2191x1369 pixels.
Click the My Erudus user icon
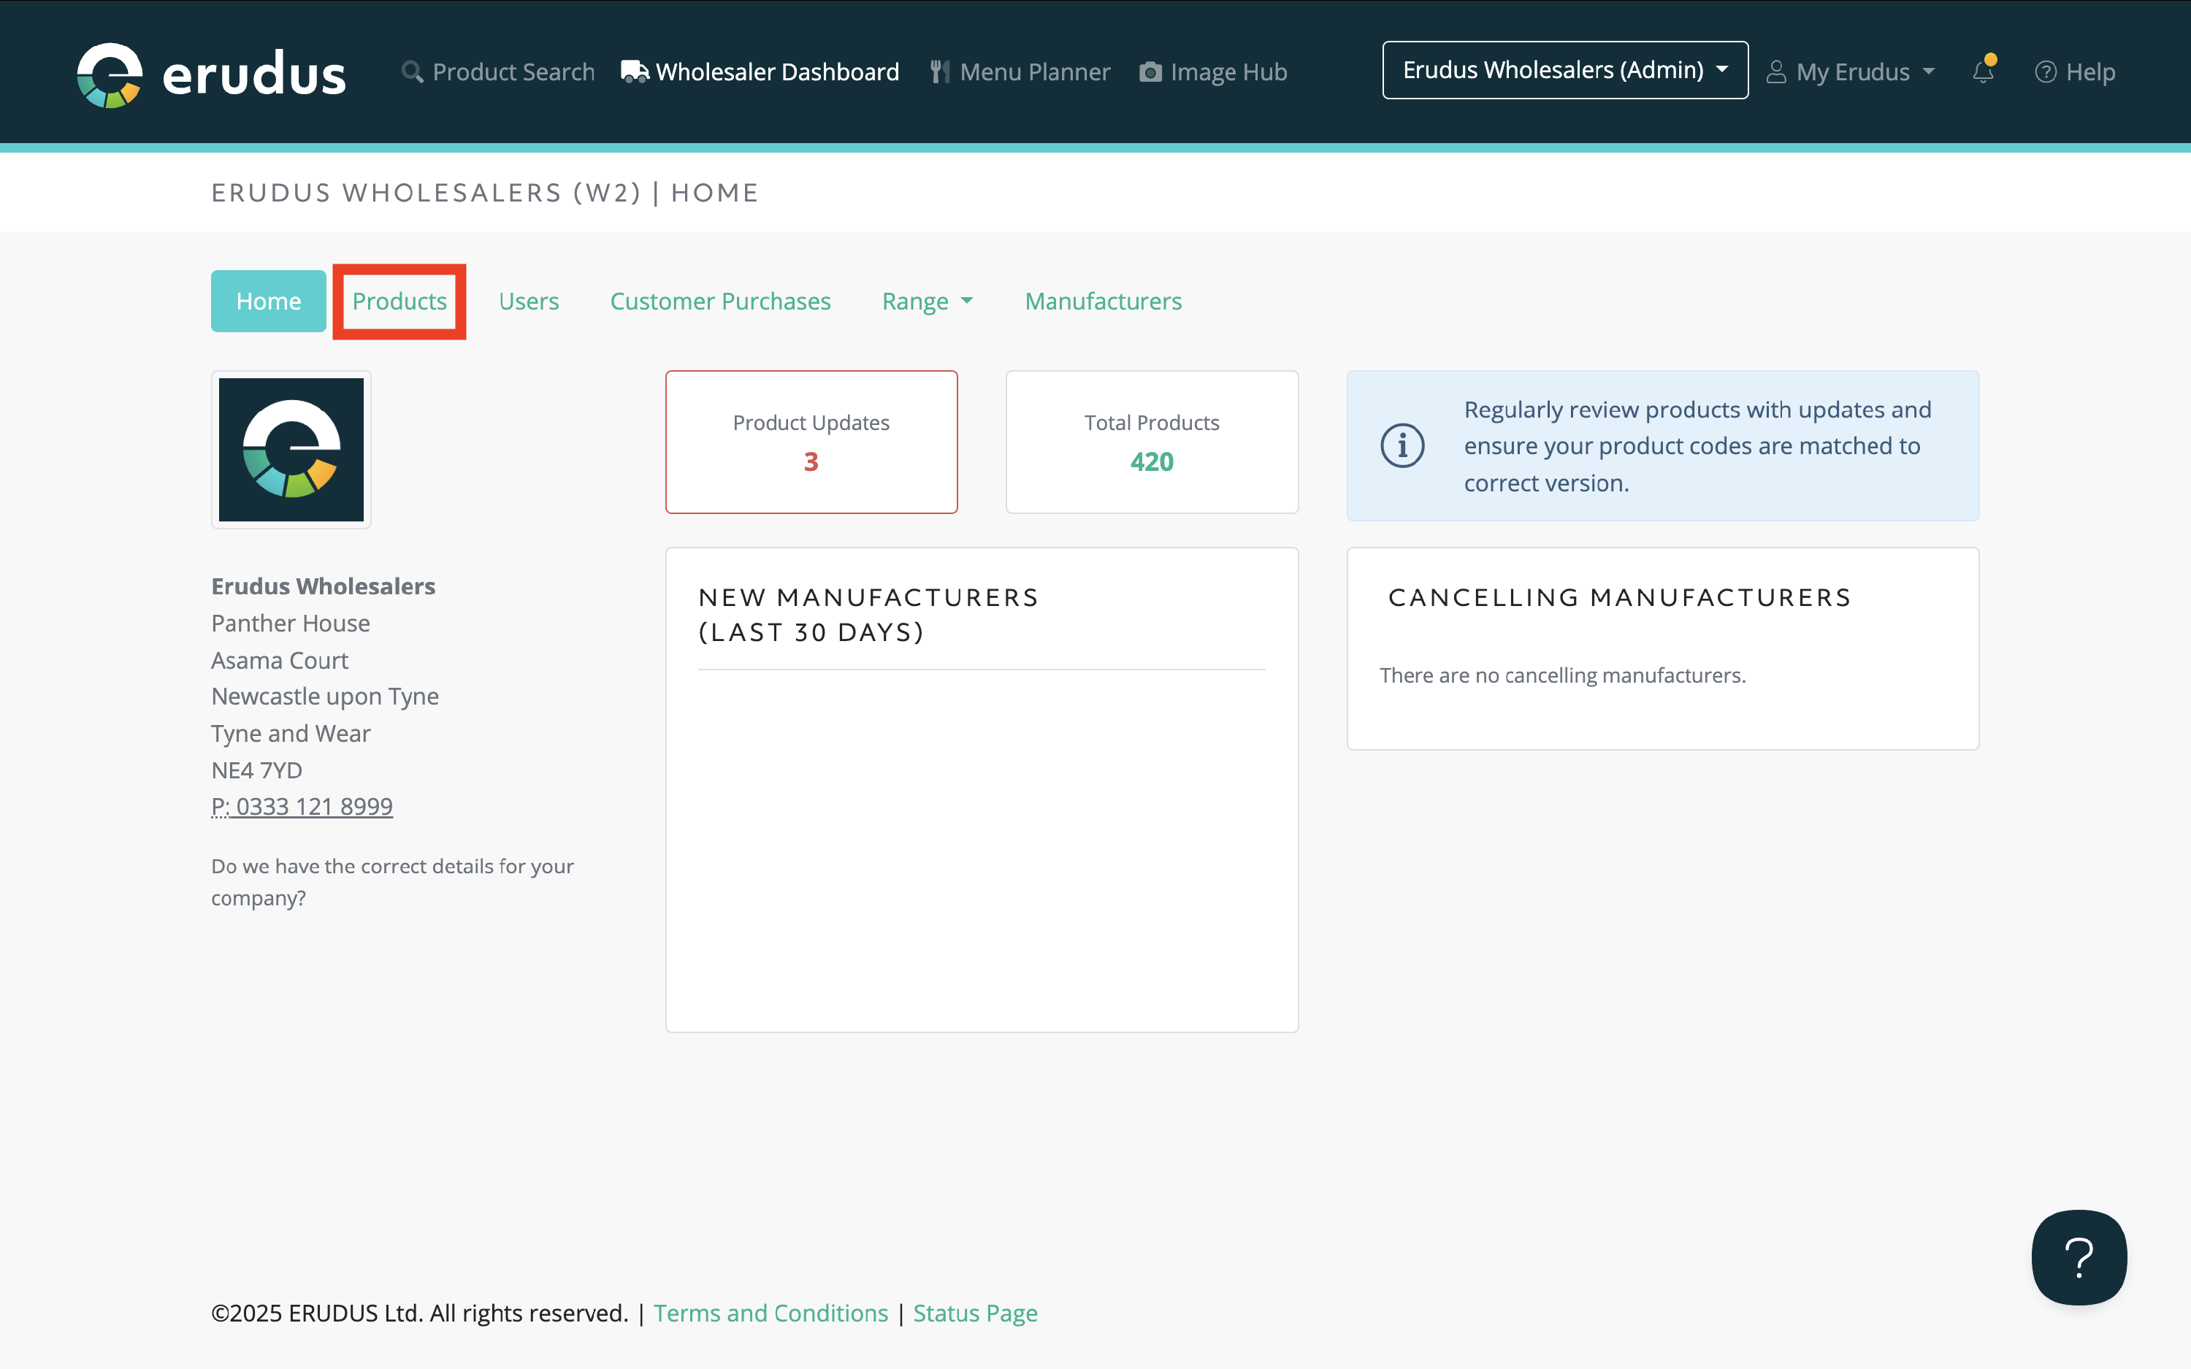(1776, 72)
